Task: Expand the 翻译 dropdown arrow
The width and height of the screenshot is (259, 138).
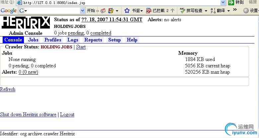Action: click(228, 11)
